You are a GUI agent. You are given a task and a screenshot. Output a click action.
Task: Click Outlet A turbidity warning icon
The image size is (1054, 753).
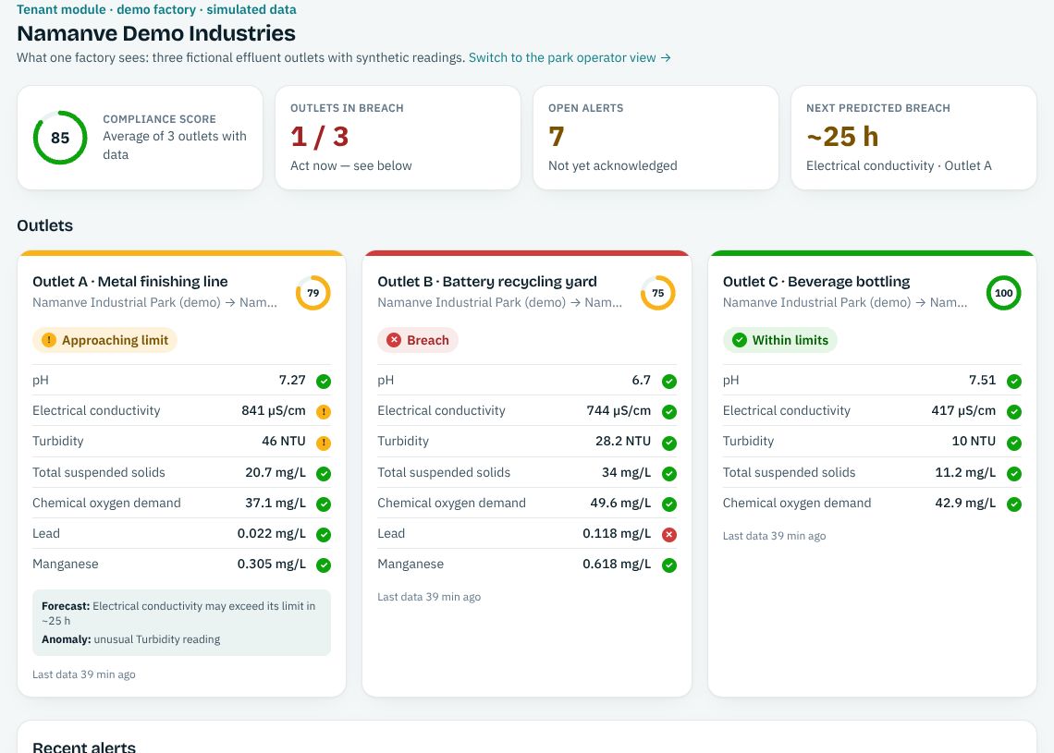pos(324,443)
